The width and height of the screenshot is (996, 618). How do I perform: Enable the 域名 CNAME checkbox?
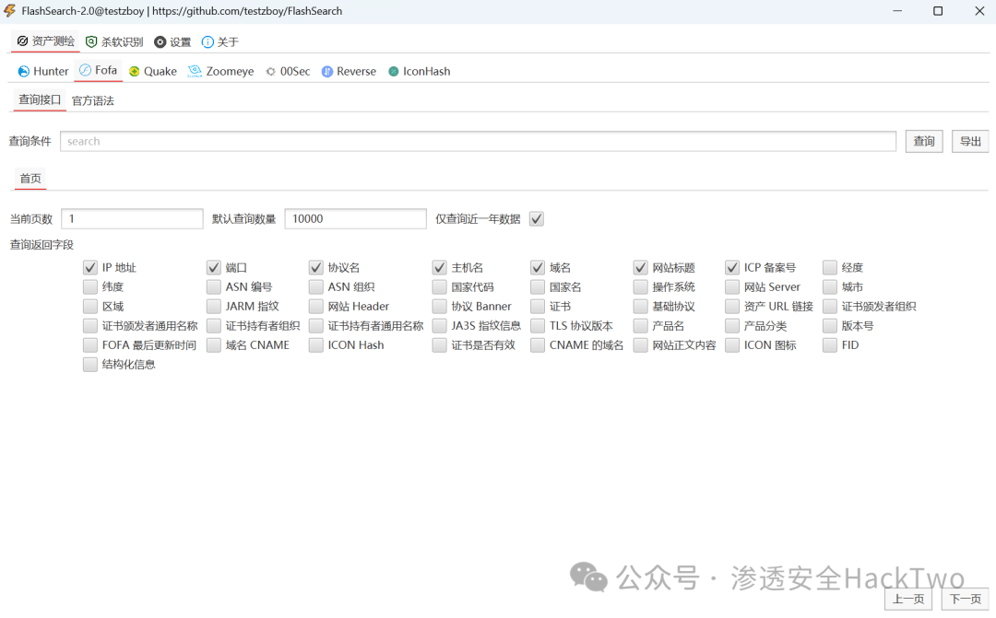pos(213,345)
